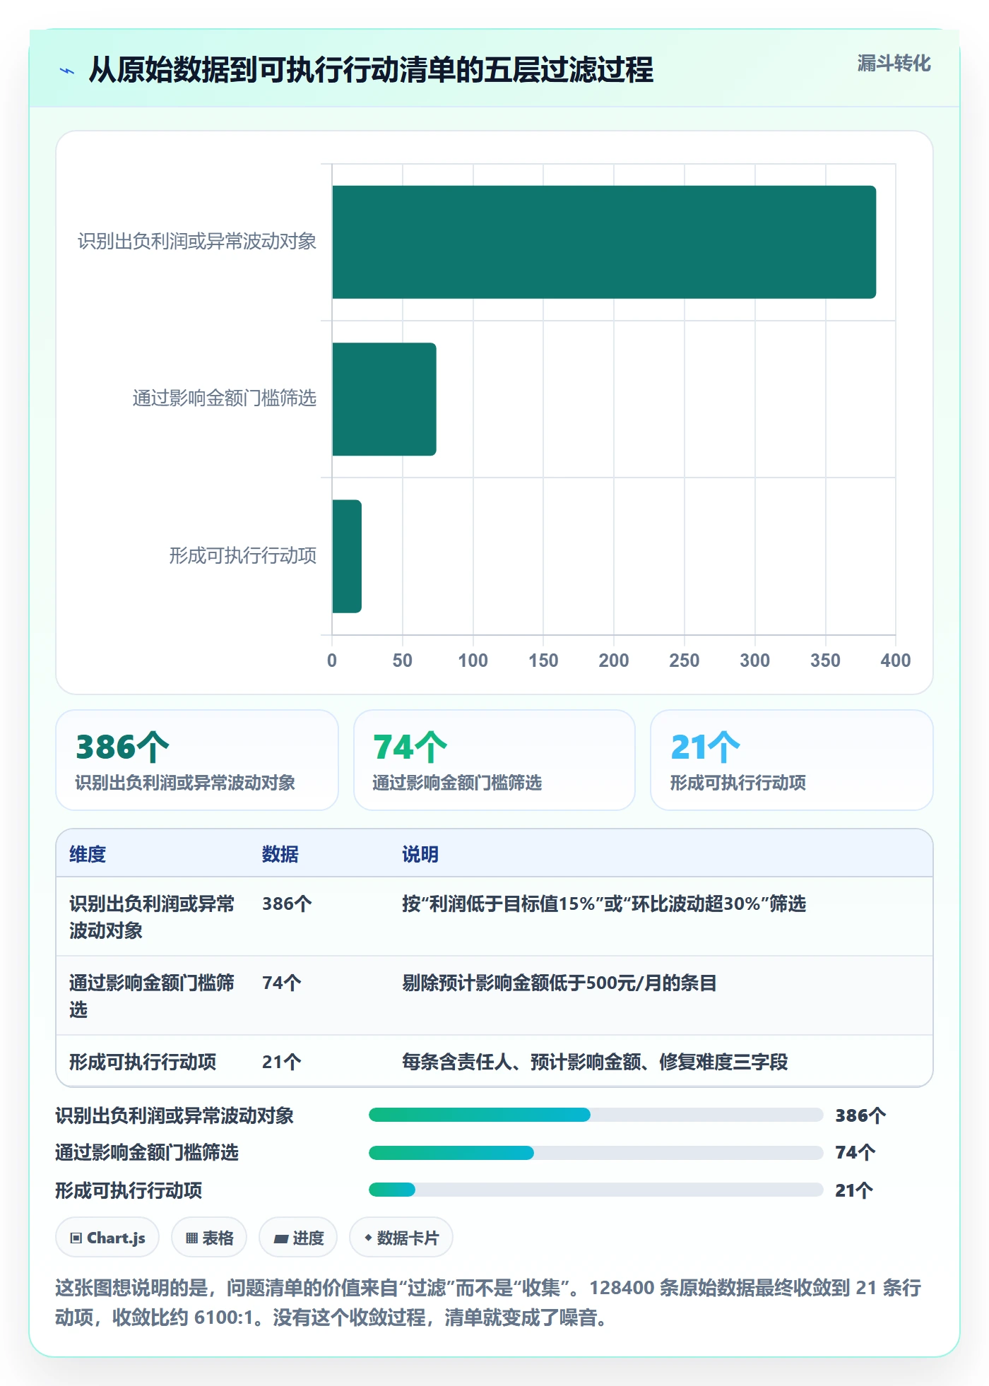Click table cell 形成可执行行动项 in 维度 column
The height and width of the screenshot is (1386, 989).
[x=143, y=1062]
